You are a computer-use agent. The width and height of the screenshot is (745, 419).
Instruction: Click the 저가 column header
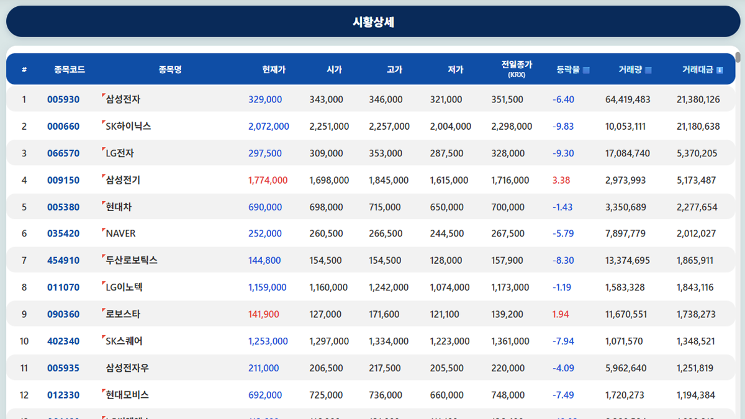tap(456, 70)
